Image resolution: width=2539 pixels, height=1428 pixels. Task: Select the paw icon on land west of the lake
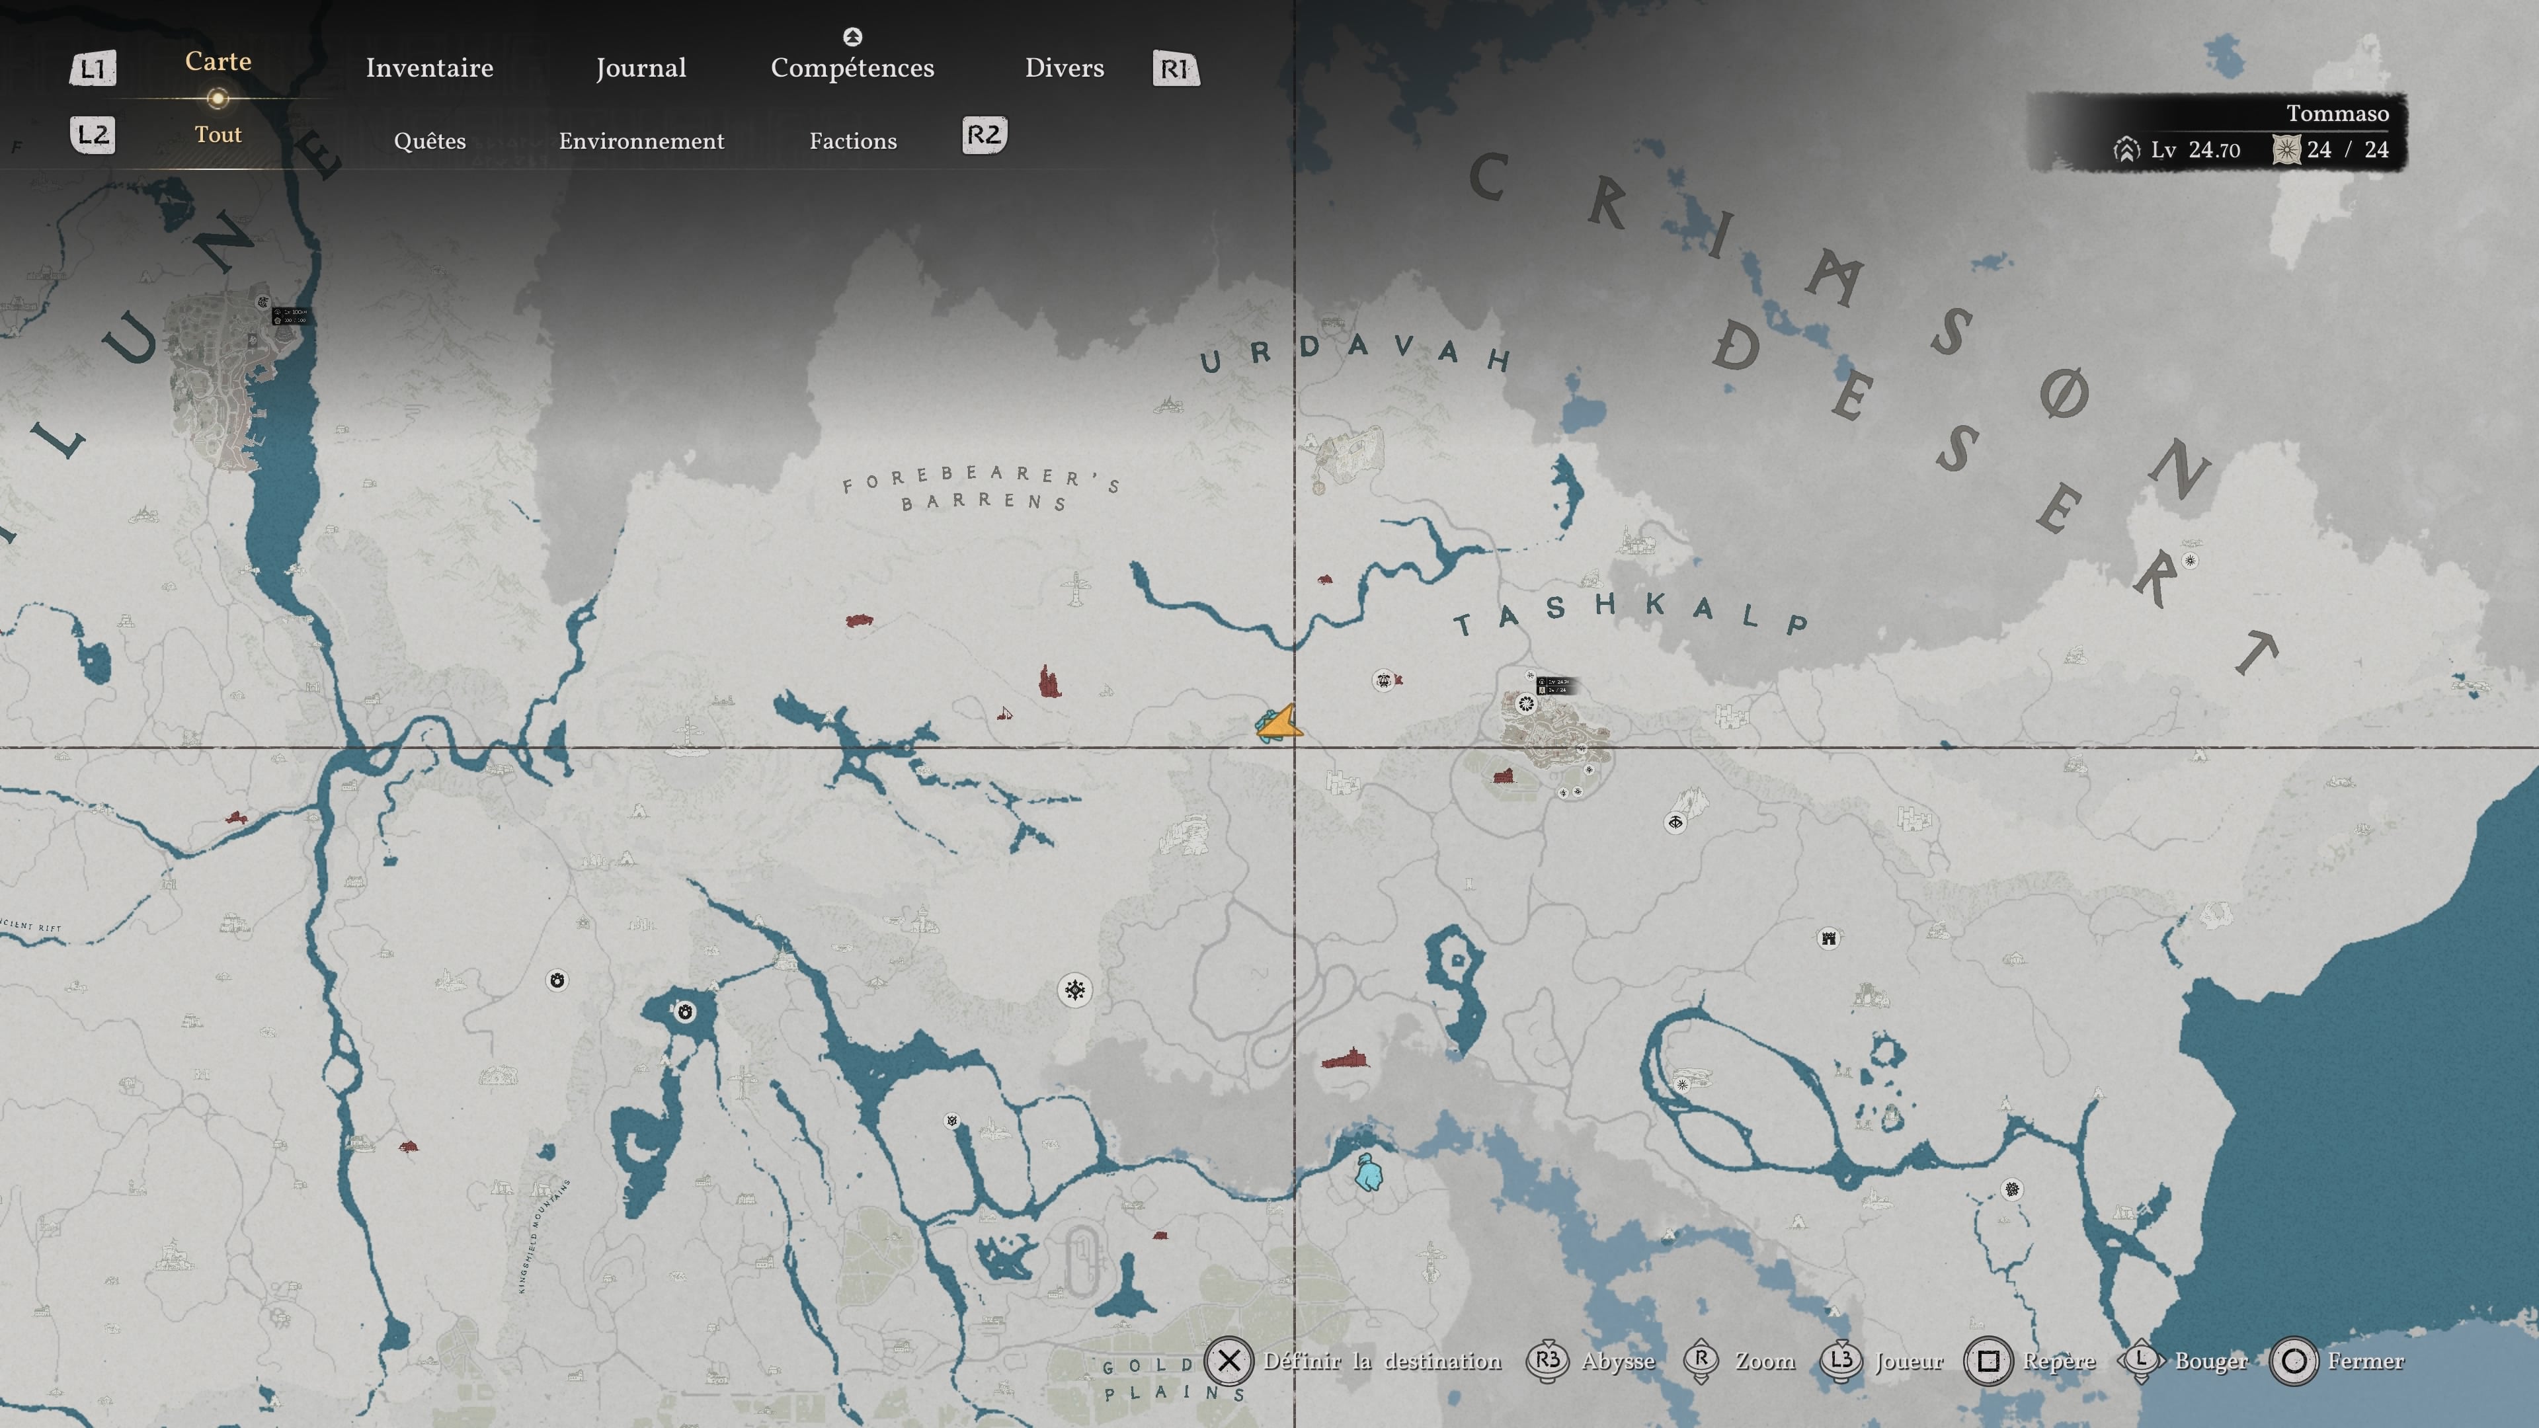557,980
